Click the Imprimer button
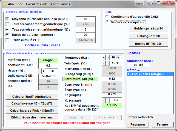Screen dimensions: 177x131 (x=77, y=117)
